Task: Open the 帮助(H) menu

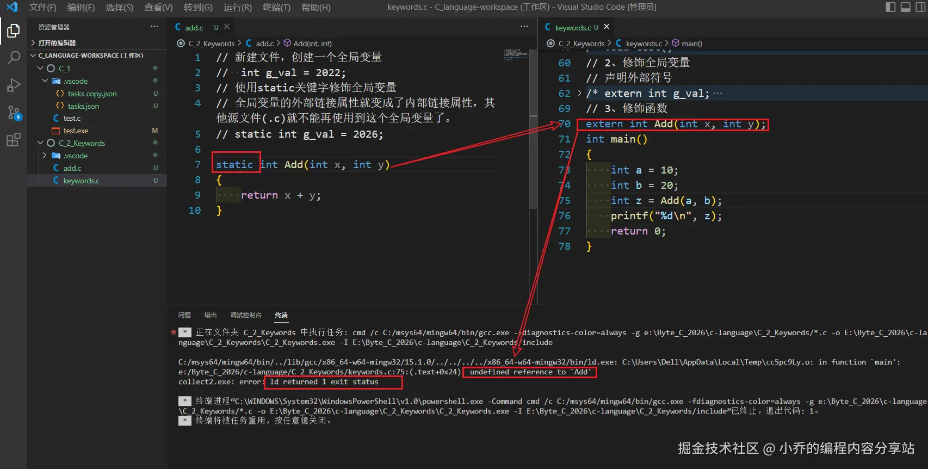Action: (x=315, y=7)
